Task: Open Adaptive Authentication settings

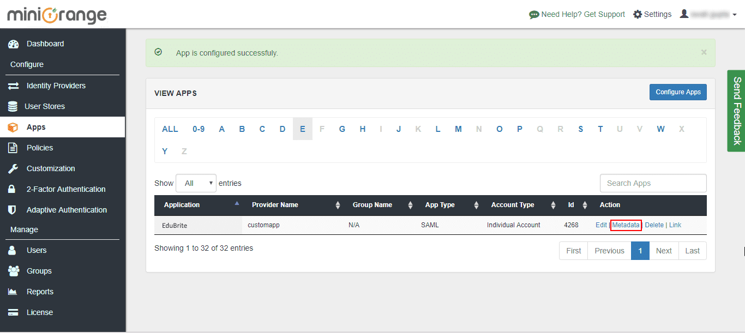Action: pyautogui.click(x=67, y=210)
